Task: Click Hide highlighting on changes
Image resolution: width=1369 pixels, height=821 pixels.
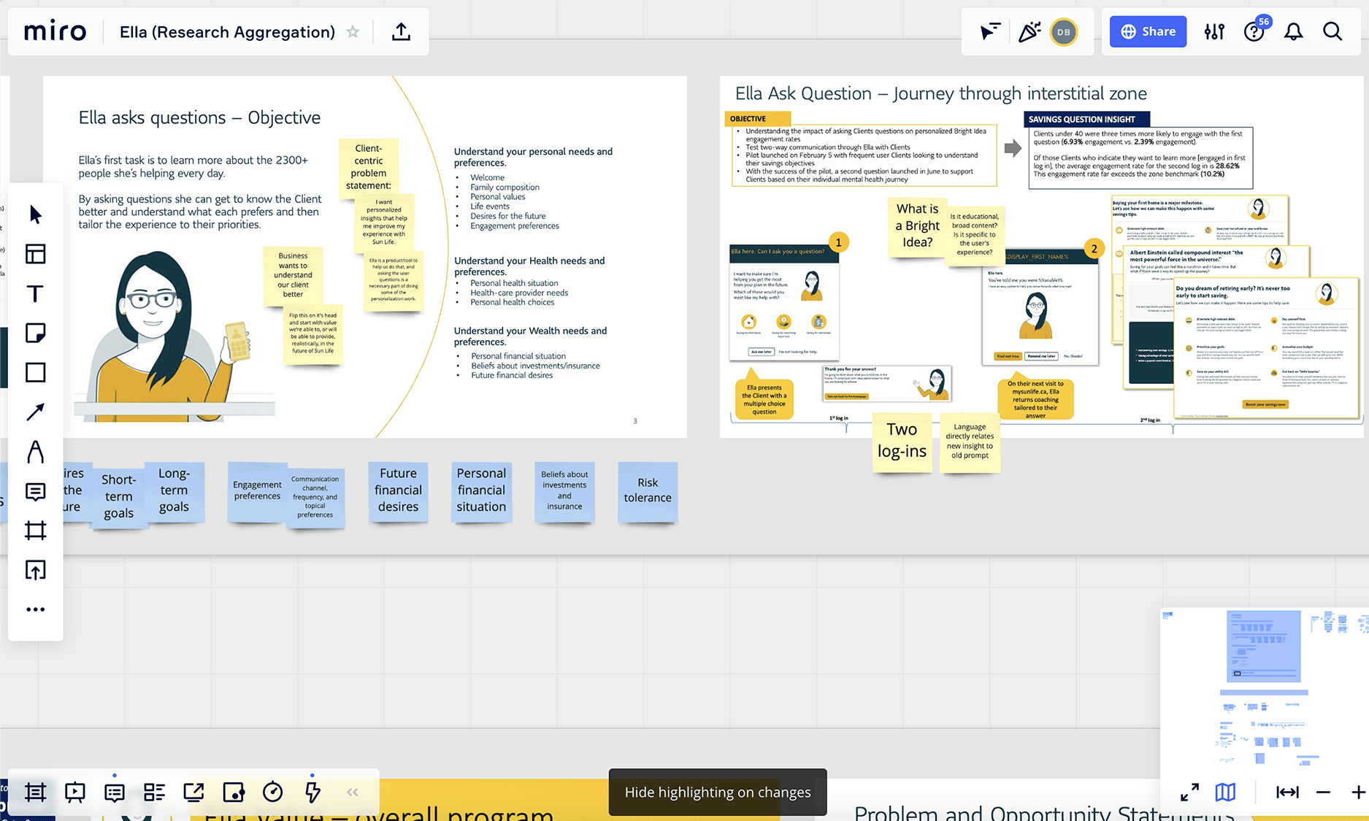Action: click(x=718, y=792)
